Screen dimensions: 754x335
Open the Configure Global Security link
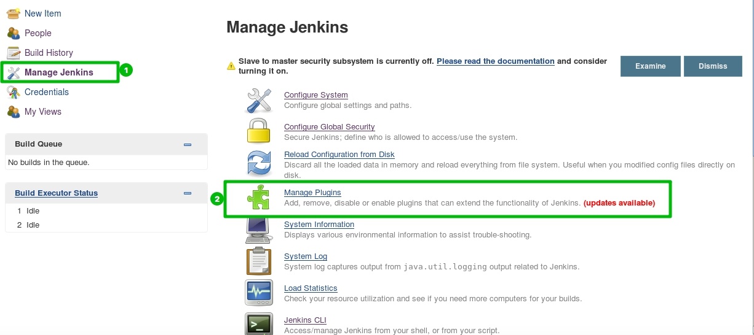330,127
